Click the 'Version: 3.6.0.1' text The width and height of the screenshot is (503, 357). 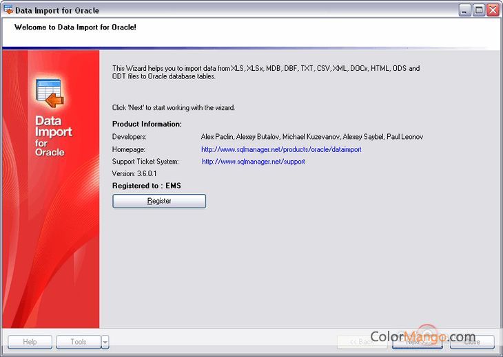[134, 174]
